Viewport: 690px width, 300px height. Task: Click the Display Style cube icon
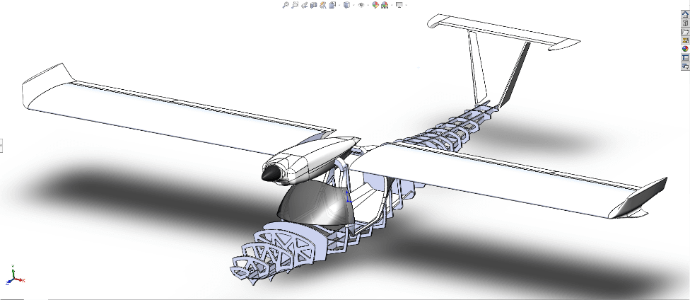point(346,5)
